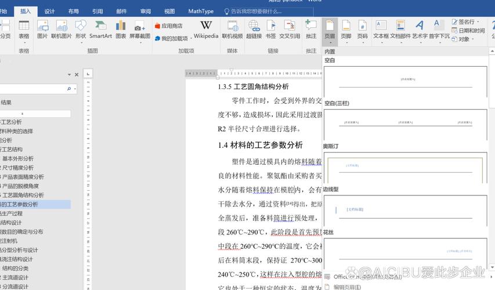Click the 页眉 header button
Viewport: 495px width, 290px height.
(330, 31)
